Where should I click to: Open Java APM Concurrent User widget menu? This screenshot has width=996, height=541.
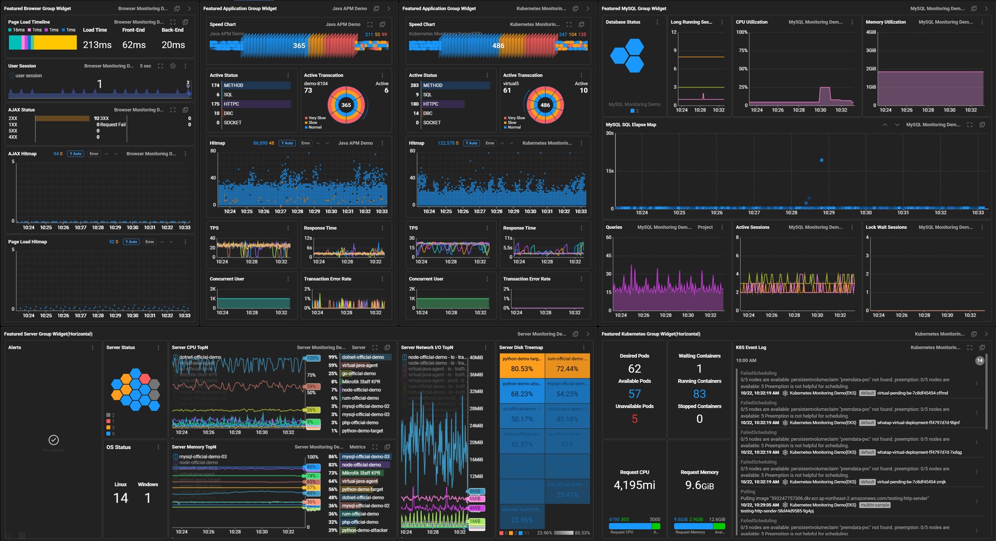pyautogui.click(x=288, y=279)
